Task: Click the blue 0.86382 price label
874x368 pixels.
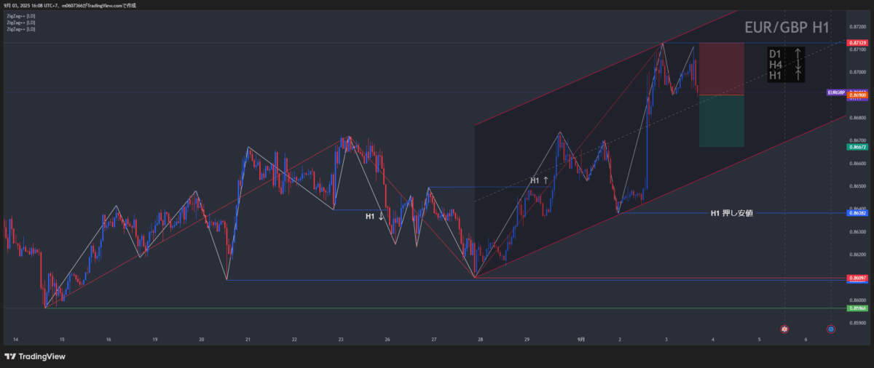Action: [857, 213]
